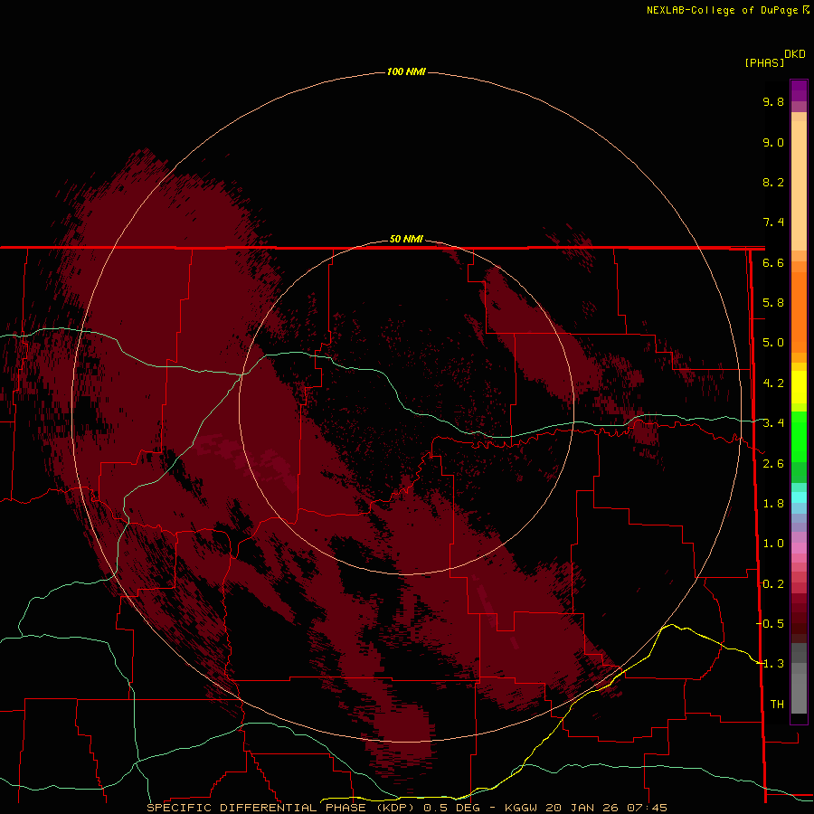The image size is (814, 814).
Task: Click the purple segment atop the color bar
Action: pos(799,90)
